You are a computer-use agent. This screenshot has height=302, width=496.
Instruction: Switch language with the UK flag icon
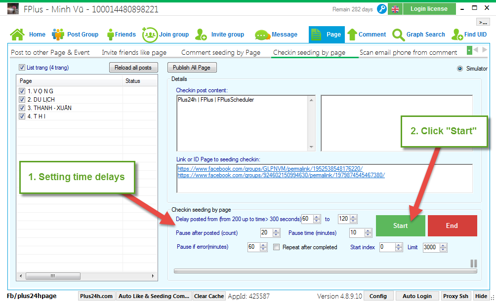[395, 9]
